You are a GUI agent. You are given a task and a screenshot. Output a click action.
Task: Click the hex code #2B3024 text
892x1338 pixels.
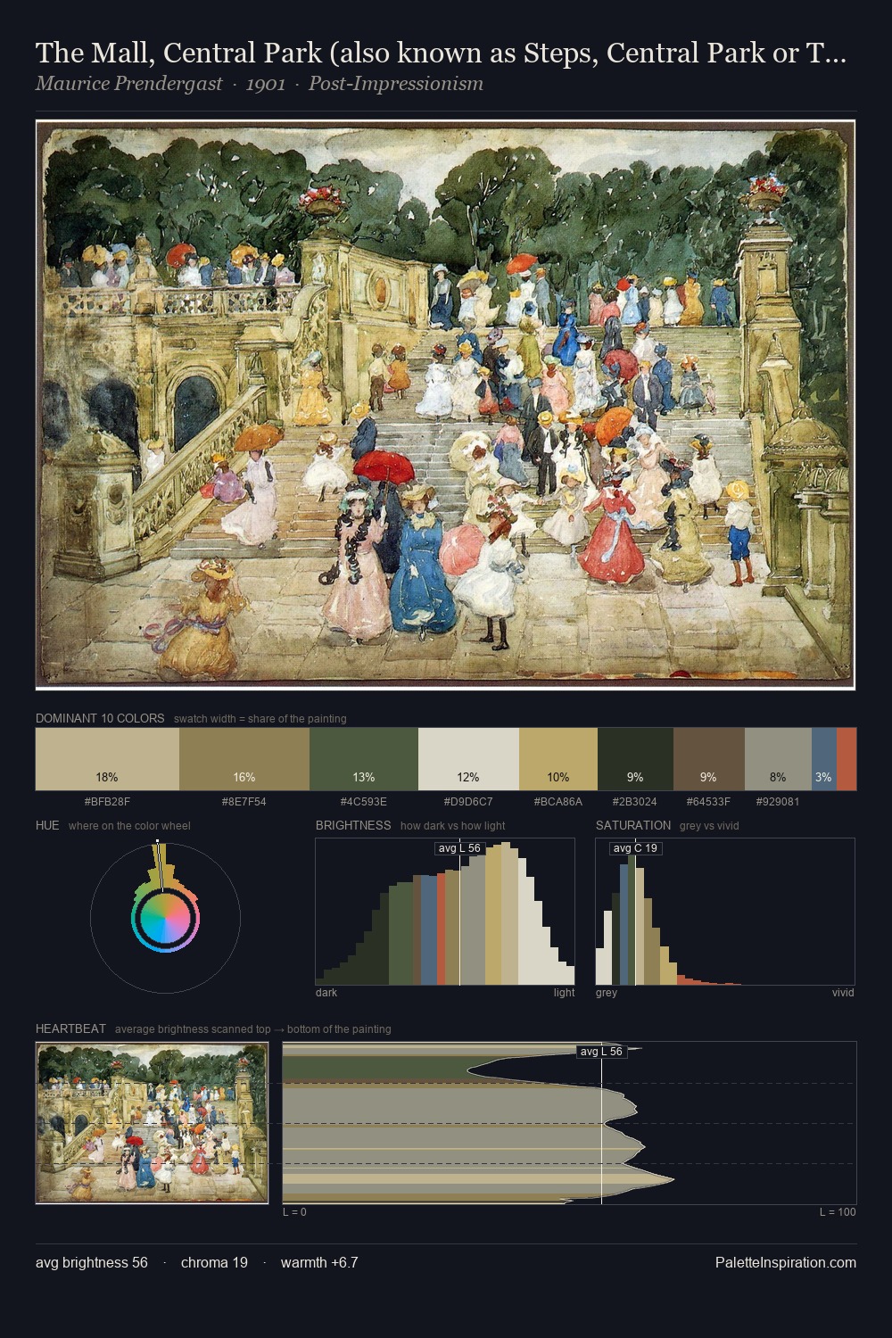[635, 801]
